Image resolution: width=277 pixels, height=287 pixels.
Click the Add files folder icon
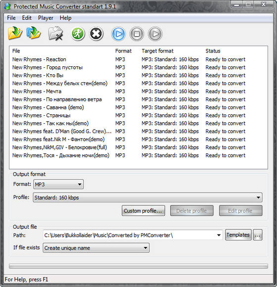[15, 33]
